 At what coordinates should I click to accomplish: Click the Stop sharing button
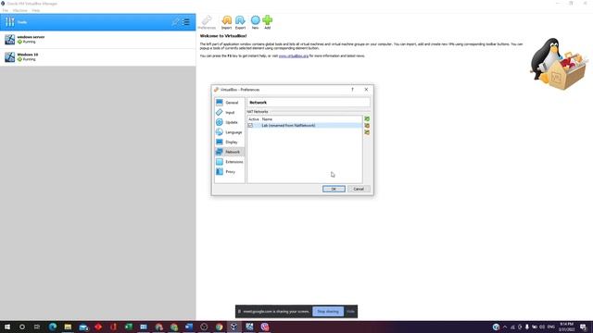pyautogui.click(x=328, y=312)
